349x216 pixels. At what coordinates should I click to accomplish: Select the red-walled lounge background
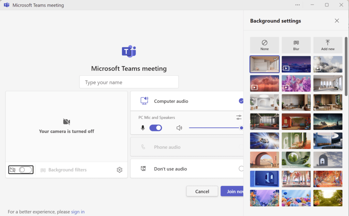(x=296, y=122)
